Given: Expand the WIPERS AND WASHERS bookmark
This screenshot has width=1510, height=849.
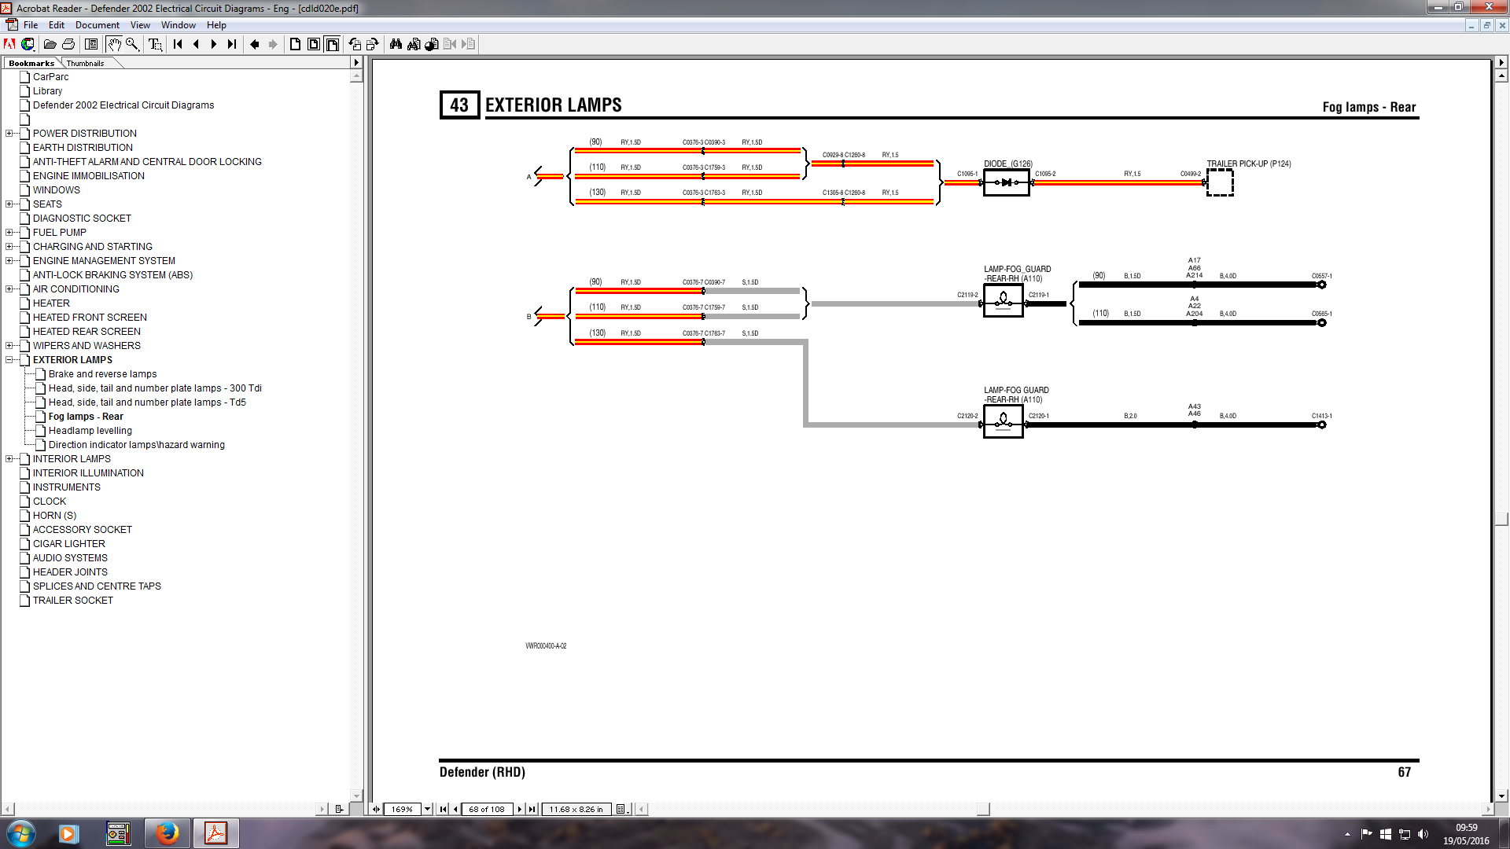Looking at the screenshot, I should click(x=9, y=346).
